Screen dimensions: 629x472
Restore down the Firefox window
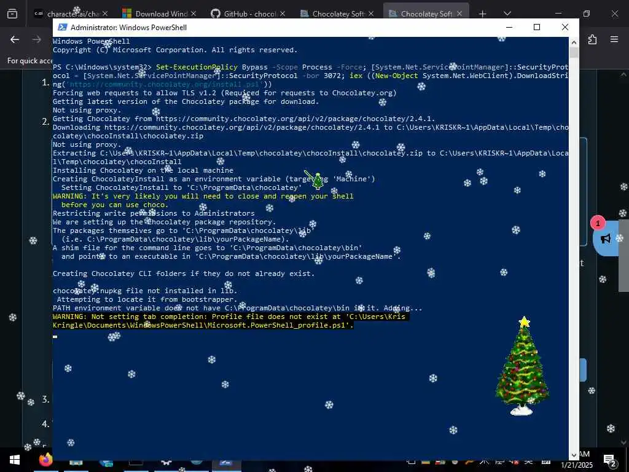click(587, 14)
